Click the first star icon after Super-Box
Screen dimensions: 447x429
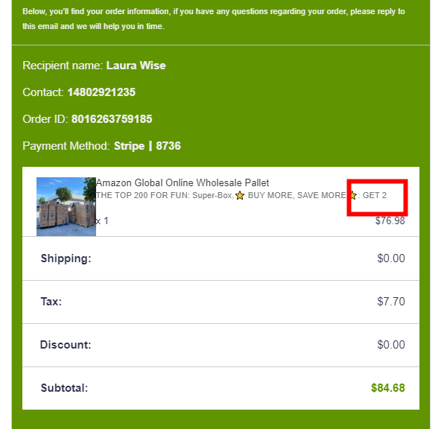(240, 196)
